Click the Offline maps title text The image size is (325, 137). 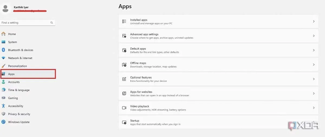(138, 63)
